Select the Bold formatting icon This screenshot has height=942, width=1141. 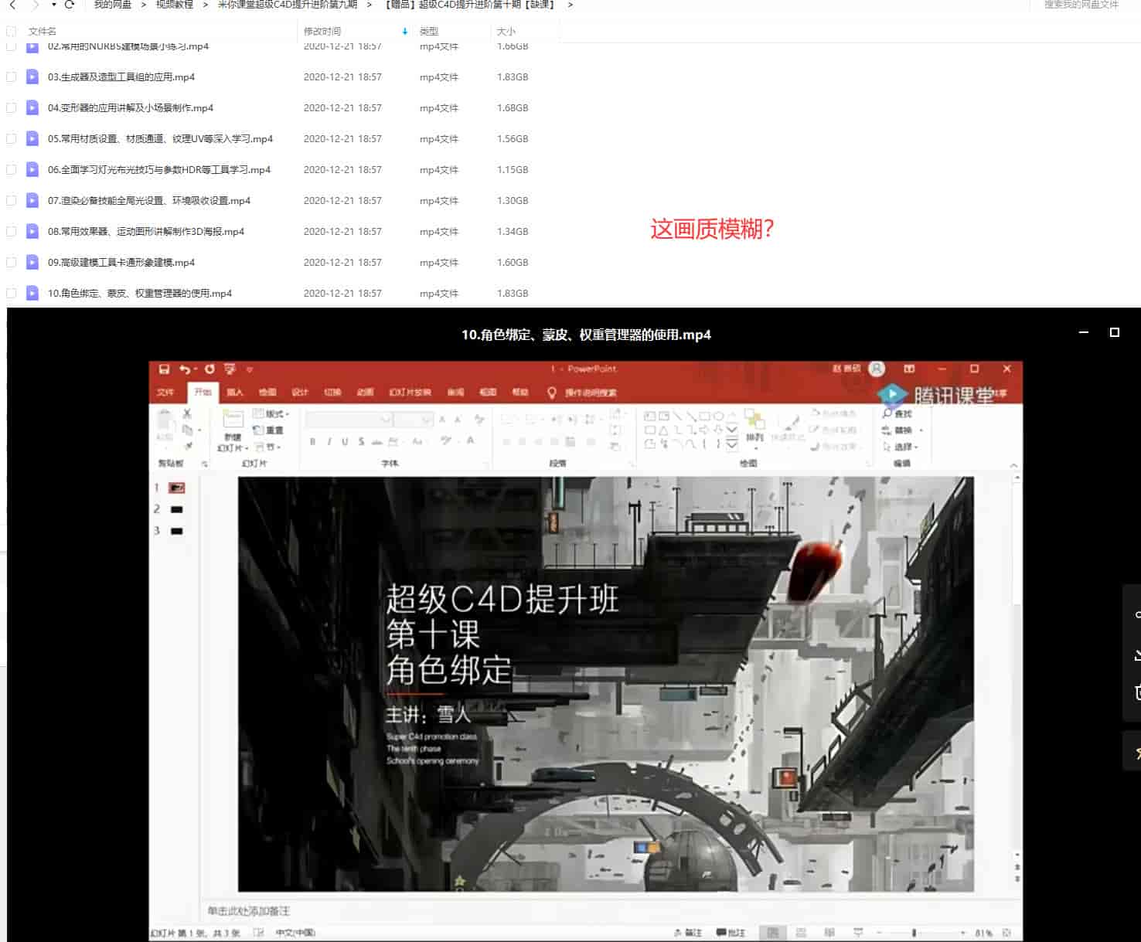pos(312,440)
